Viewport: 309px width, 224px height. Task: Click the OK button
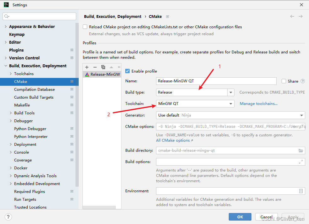pyautogui.click(x=240, y=217)
